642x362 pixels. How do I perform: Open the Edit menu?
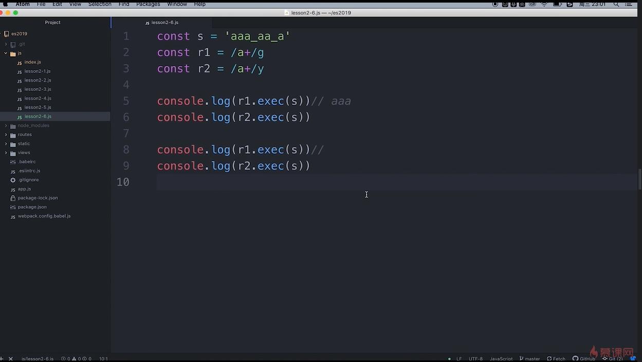click(57, 4)
